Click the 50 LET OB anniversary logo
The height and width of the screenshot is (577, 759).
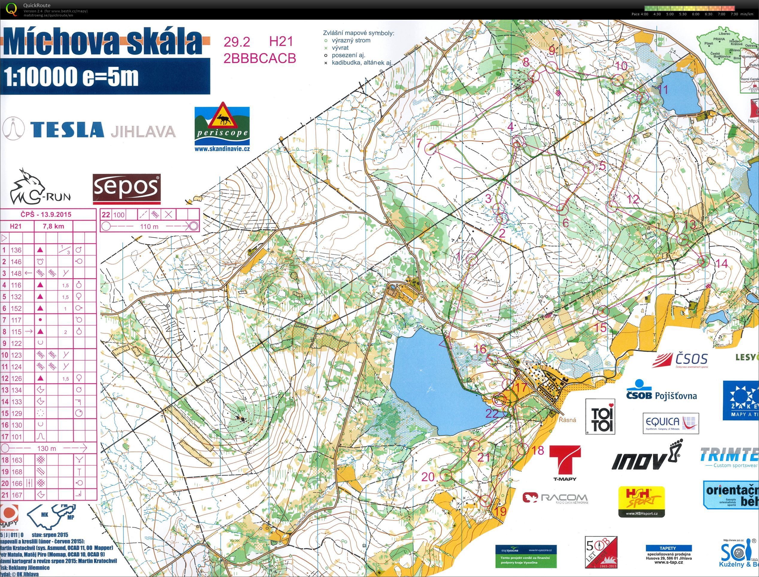(601, 552)
